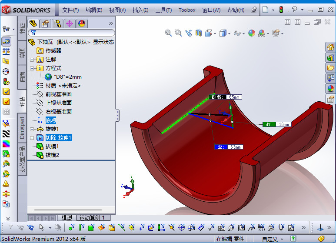Toggle the Filter Vertices button
336x243 pixels.
click(x=72, y=227)
